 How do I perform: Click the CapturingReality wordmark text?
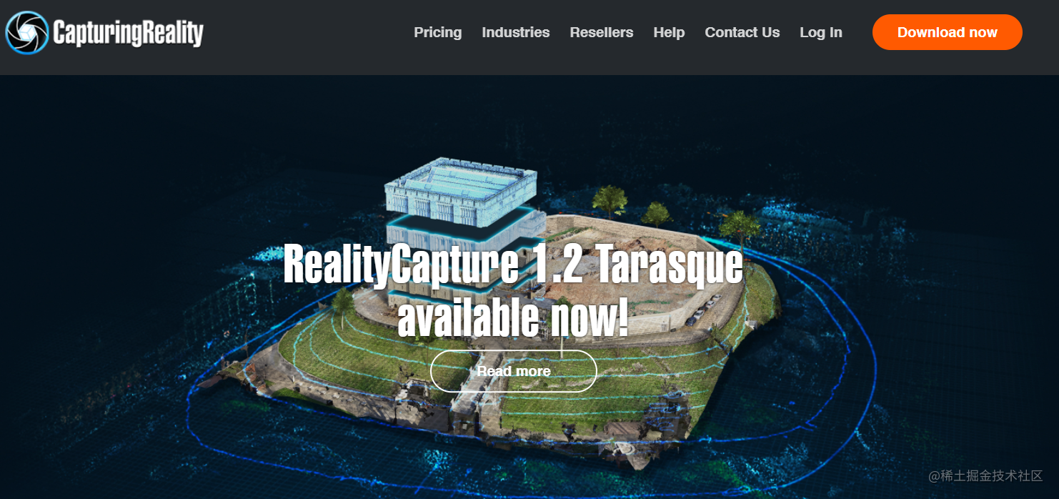pos(129,33)
